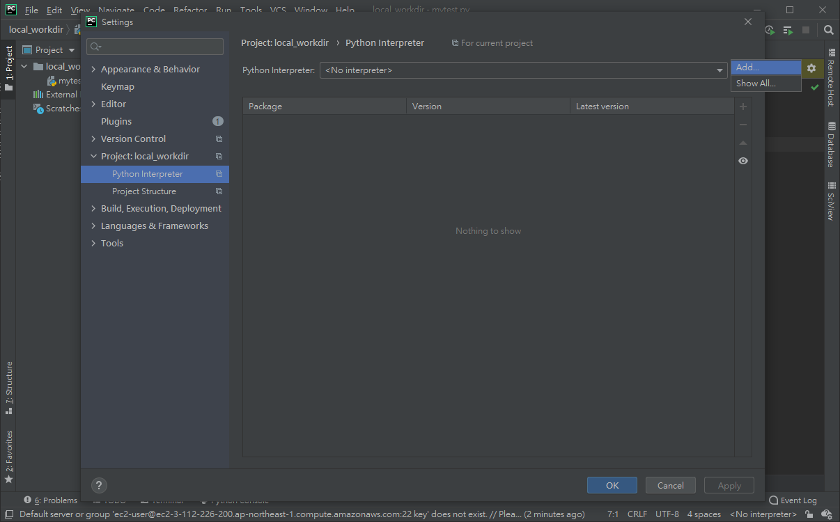Click the PyCharm logo in Settings title

coord(91,22)
